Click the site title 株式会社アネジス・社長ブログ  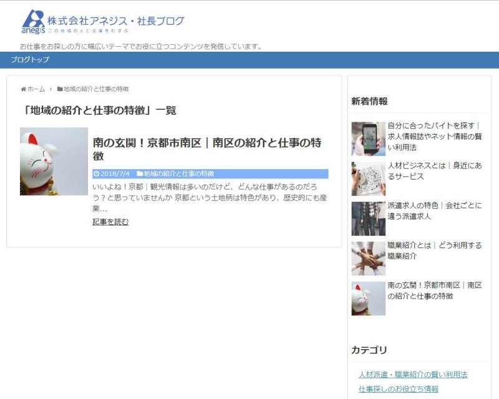(116, 21)
